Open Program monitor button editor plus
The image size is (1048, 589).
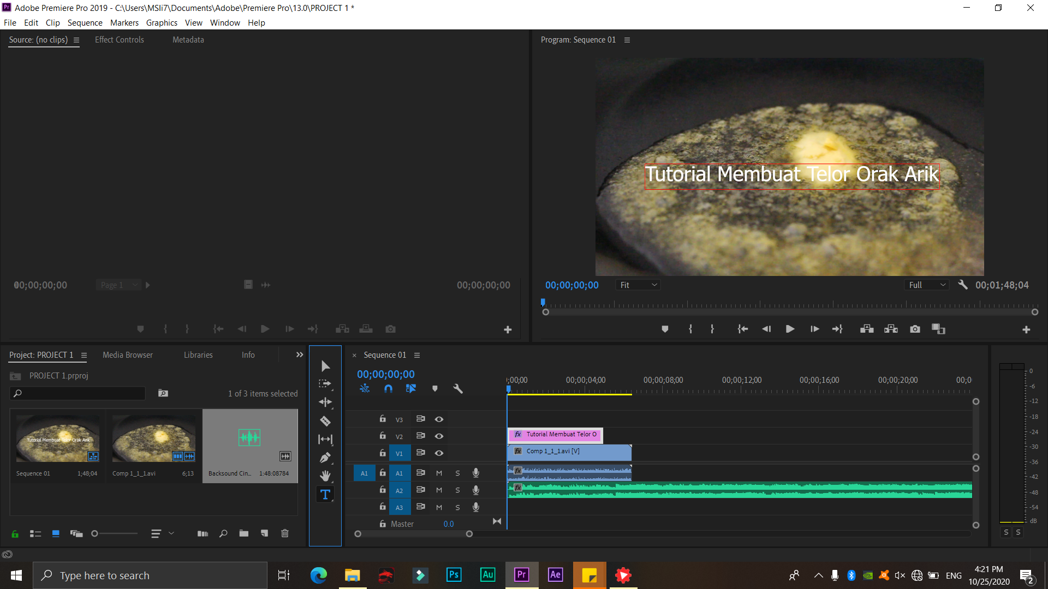coord(1026,329)
